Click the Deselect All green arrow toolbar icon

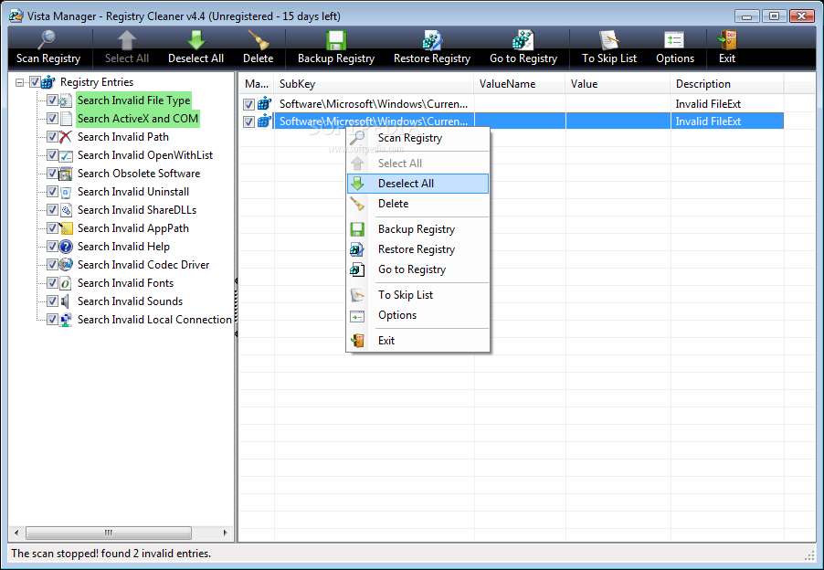(x=196, y=40)
